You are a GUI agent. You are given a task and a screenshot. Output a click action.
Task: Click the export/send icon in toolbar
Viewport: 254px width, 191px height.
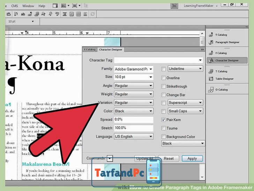(9, 14)
